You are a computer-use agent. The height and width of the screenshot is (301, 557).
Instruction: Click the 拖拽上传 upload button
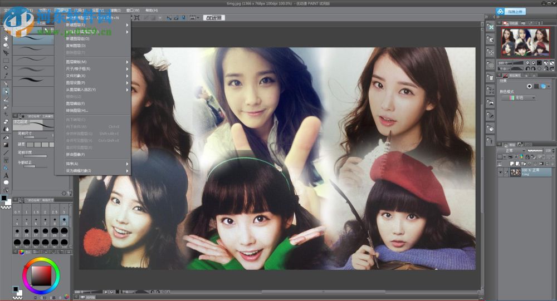[515, 11]
